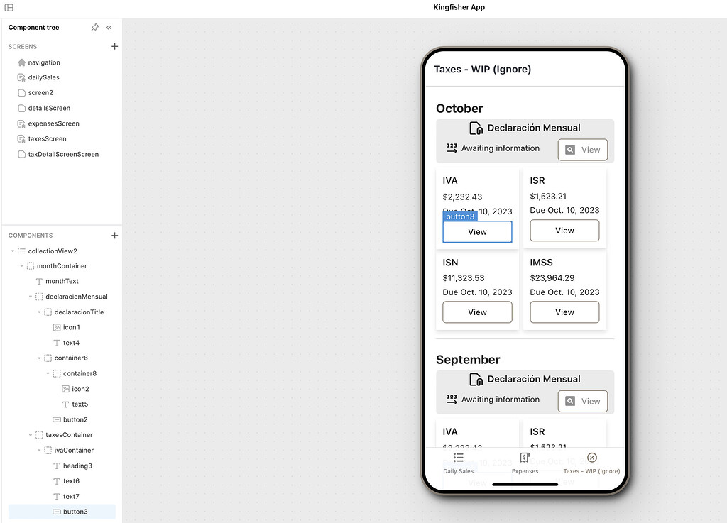Add a new screen with the plus icon

click(114, 46)
